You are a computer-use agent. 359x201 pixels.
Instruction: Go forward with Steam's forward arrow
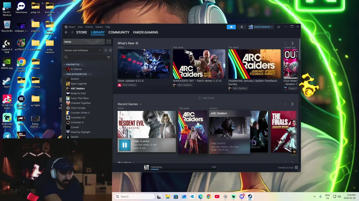pyautogui.click(x=72, y=32)
